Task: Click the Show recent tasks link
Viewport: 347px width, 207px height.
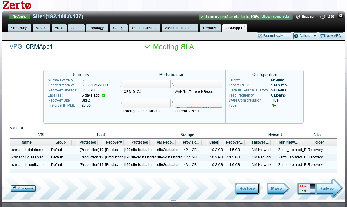Action: (x=275, y=17)
